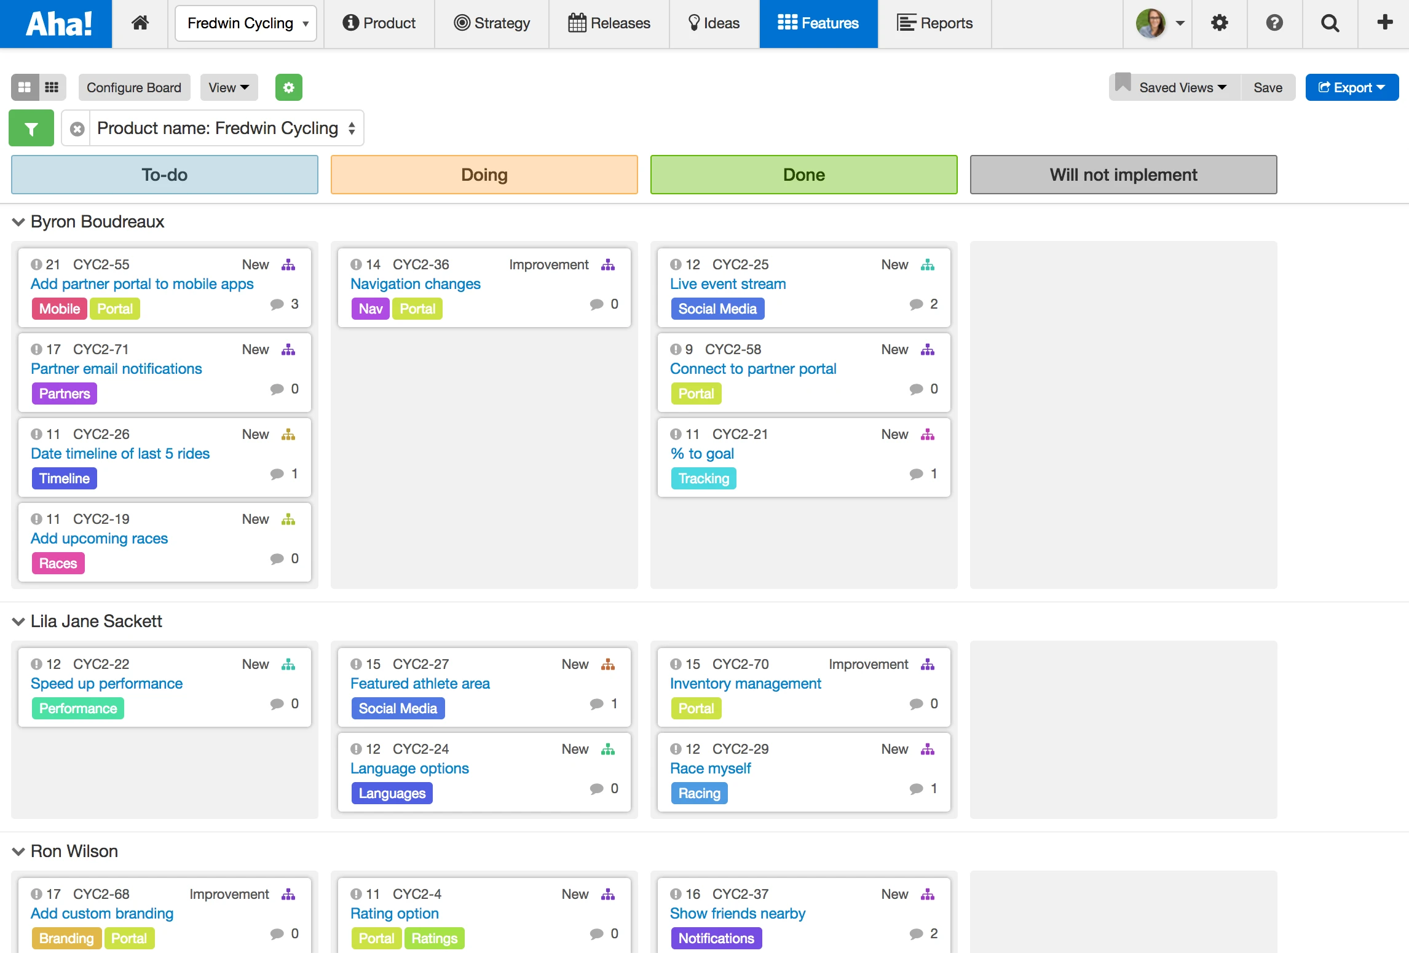This screenshot has width=1409, height=953.
Task: Click the green filter funnel icon
Action: [31, 129]
